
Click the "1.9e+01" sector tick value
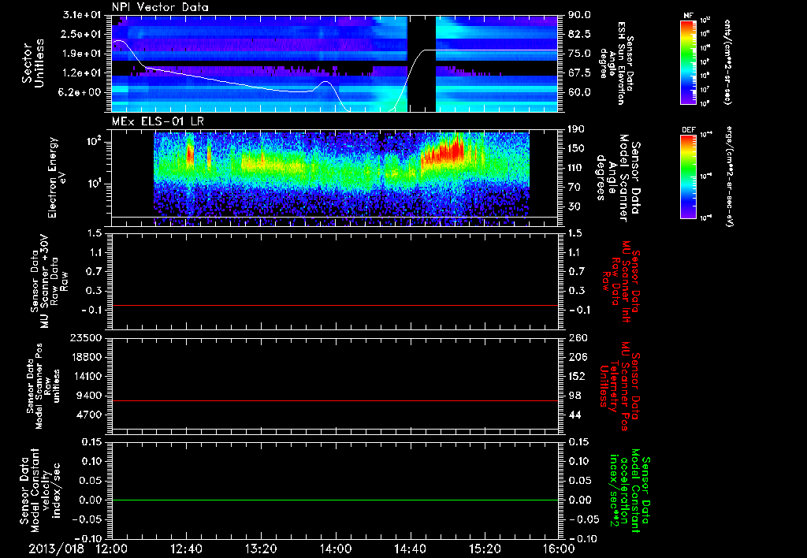(82, 54)
